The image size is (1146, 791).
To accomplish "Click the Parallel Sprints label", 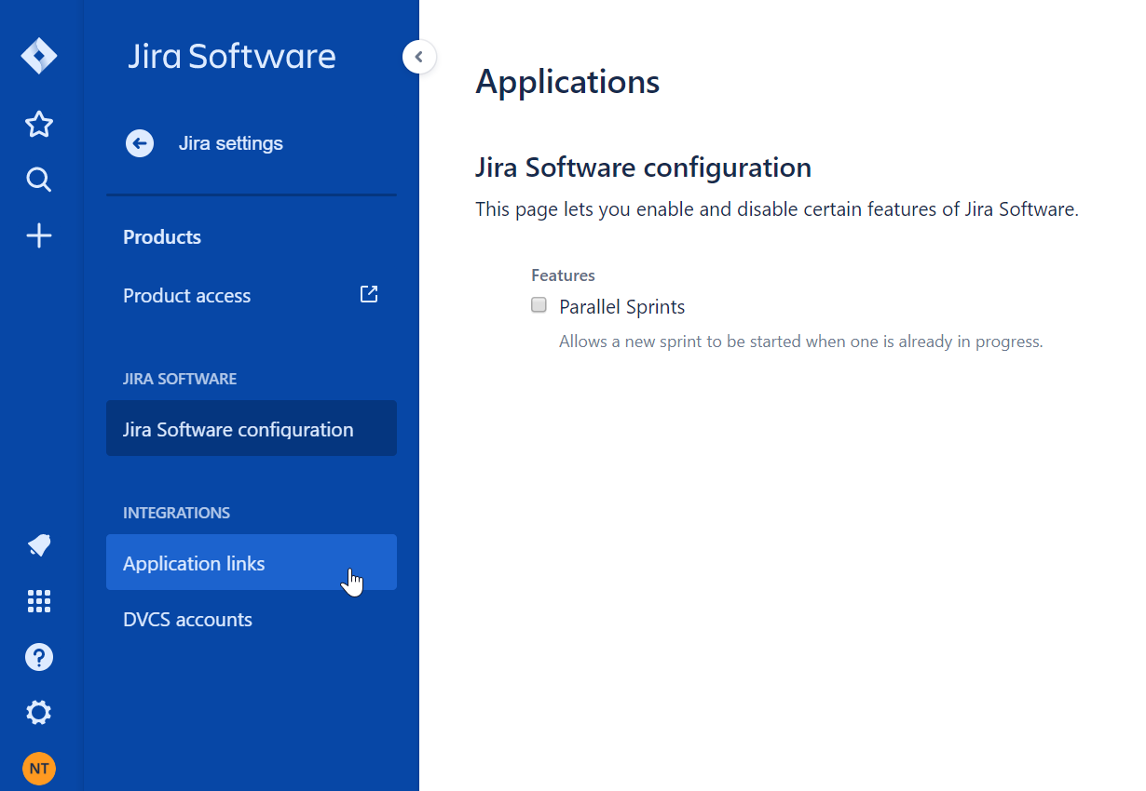I will coord(622,307).
